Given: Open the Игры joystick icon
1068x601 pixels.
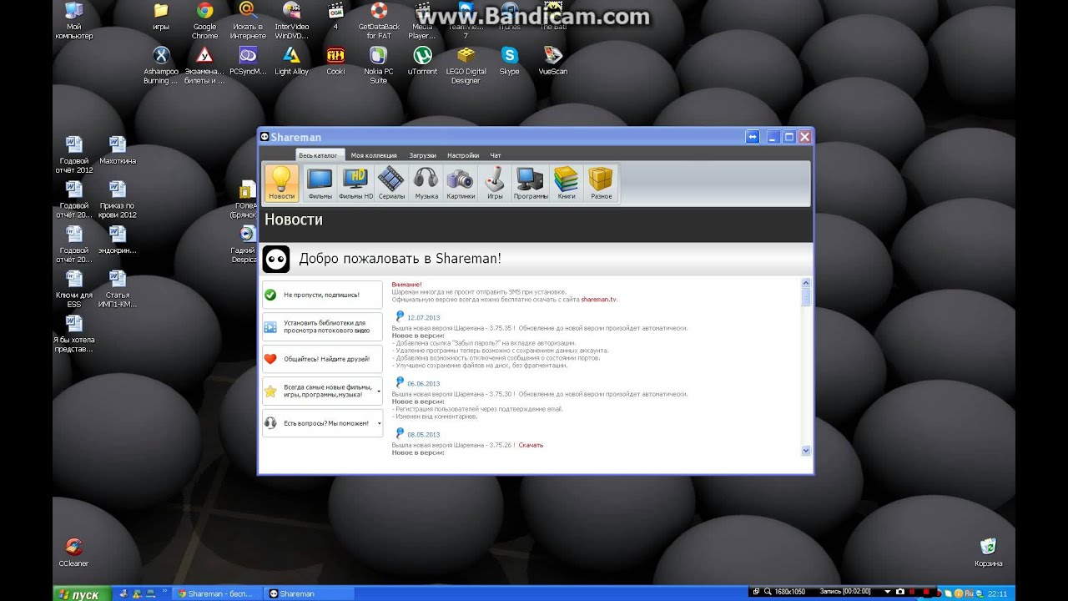Looking at the screenshot, I should [x=495, y=183].
